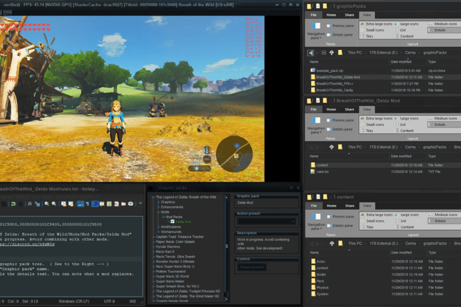
Task: Select Content layout in graphicPacks window
Action: point(404,36)
